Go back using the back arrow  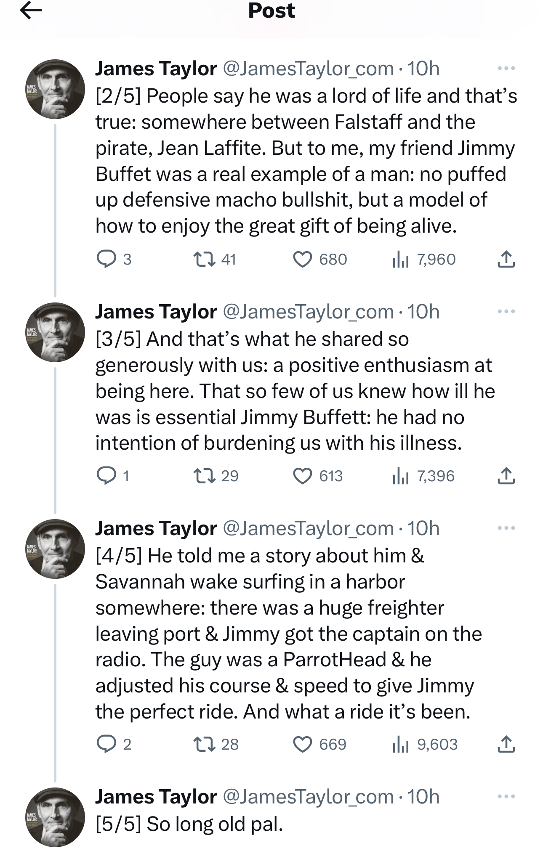[x=31, y=11]
